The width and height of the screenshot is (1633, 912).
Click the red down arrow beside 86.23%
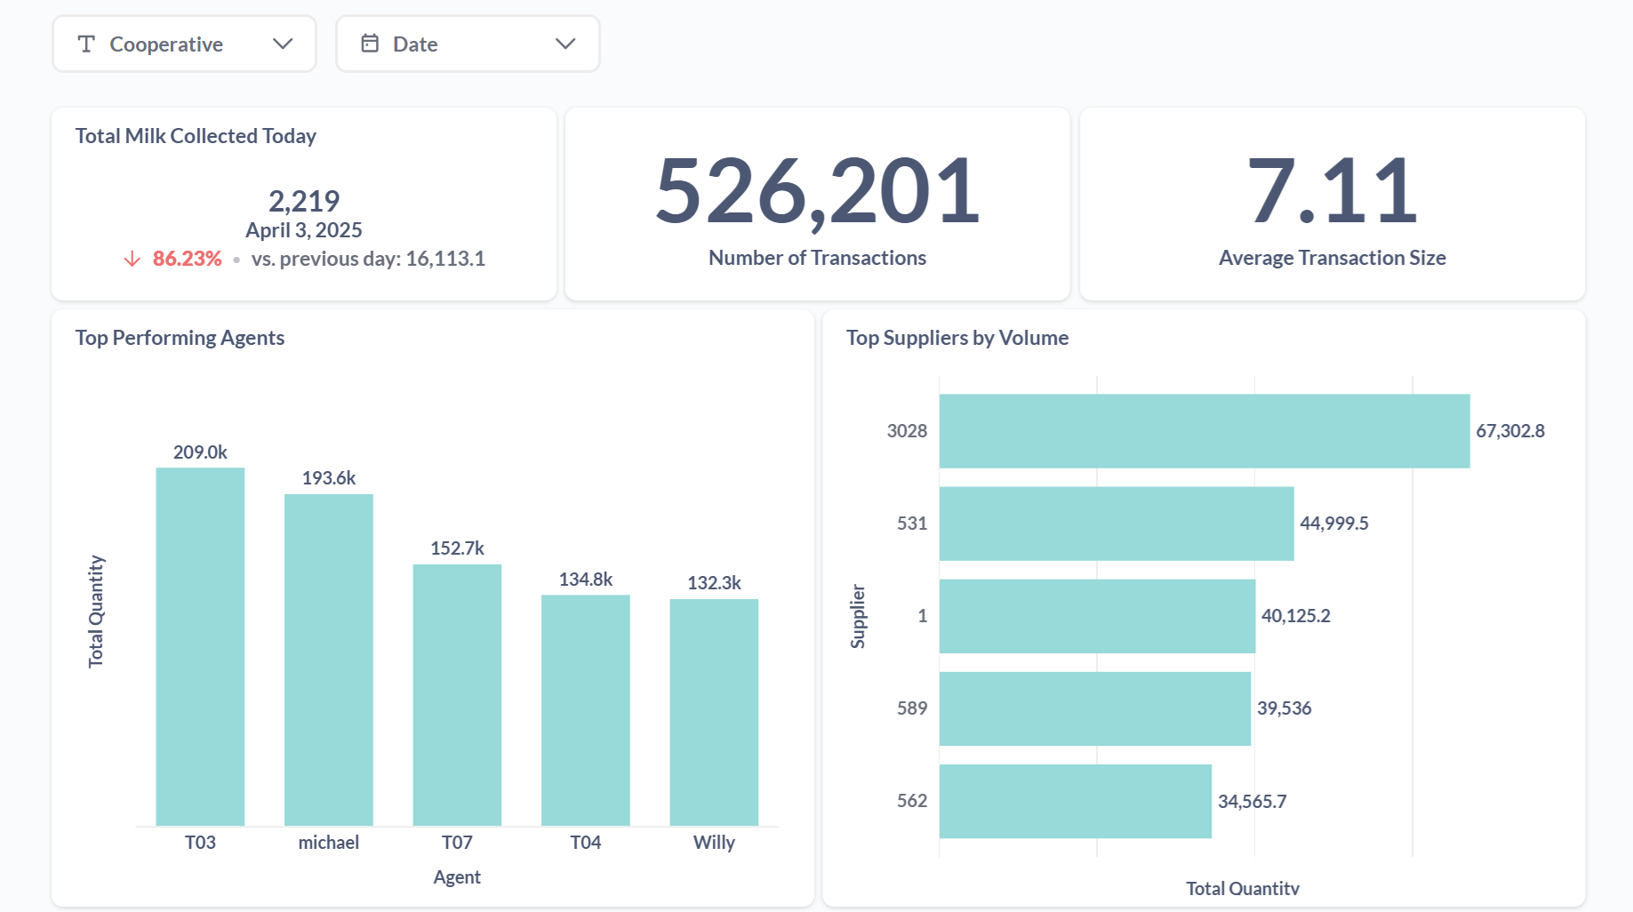coord(132,259)
